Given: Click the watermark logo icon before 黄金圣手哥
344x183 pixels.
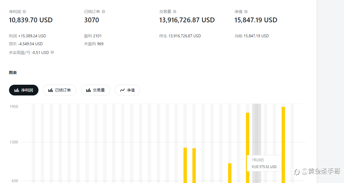Looking at the screenshot, I should point(297,172).
